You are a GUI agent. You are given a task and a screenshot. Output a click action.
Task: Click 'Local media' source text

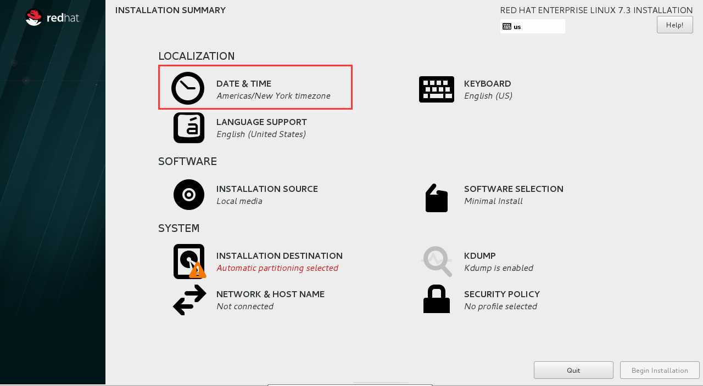click(x=239, y=201)
